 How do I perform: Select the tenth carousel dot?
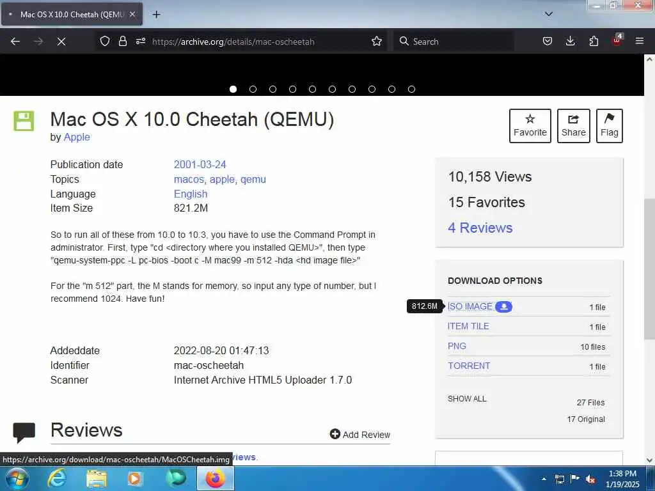(x=411, y=89)
